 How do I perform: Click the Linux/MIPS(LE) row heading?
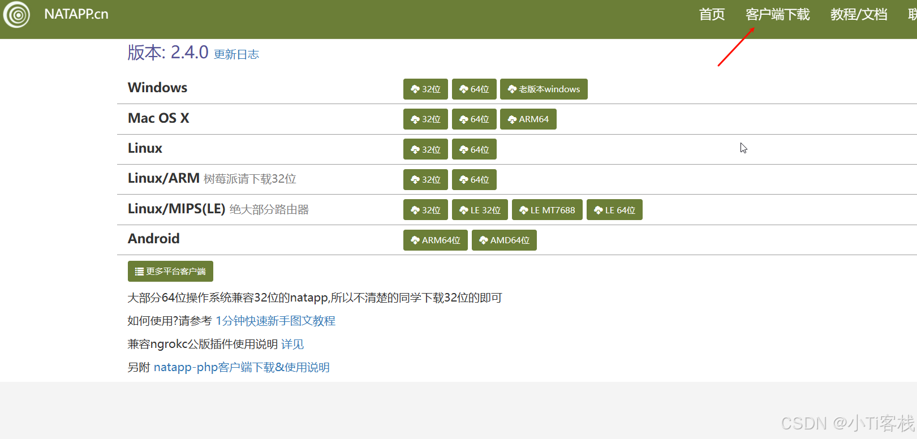click(x=176, y=209)
